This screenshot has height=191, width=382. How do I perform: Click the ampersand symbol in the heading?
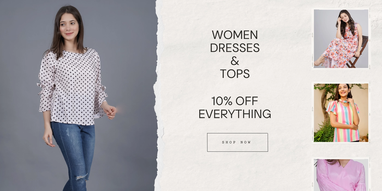tap(235, 61)
